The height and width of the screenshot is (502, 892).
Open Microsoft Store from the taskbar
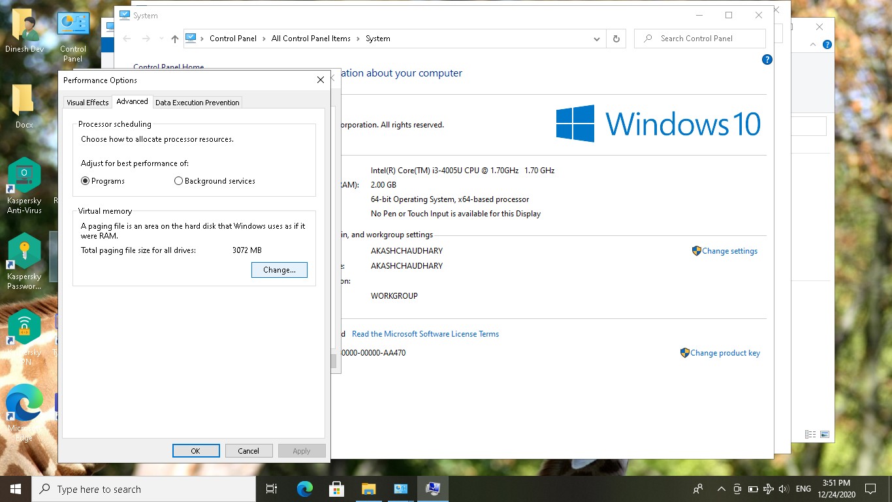[337, 489]
